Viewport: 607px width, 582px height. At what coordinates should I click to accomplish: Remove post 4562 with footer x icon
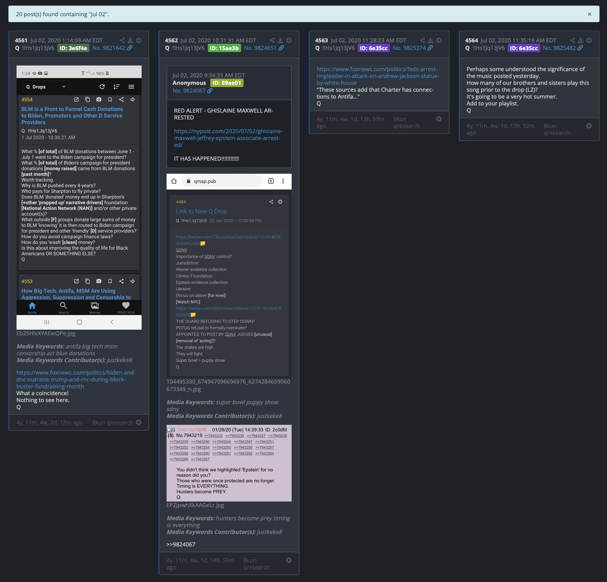tap(289, 560)
